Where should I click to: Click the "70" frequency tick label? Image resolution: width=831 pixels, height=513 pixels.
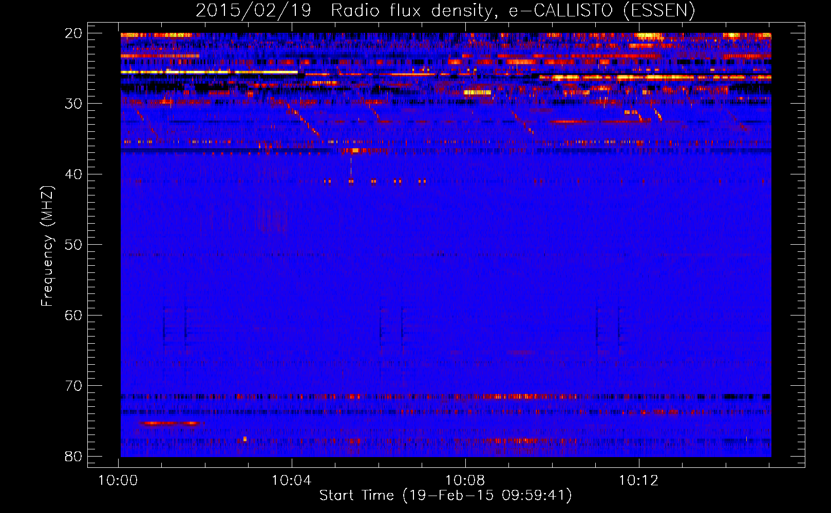(x=74, y=386)
